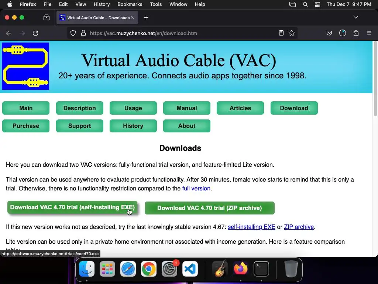The image size is (378, 284).
Task: Go to the History page button
Action: [133, 126]
